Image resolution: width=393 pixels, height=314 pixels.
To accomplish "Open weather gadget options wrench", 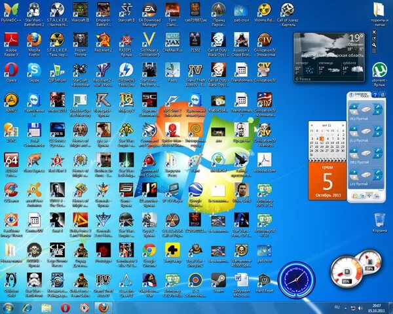I will click(x=374, y=45).
